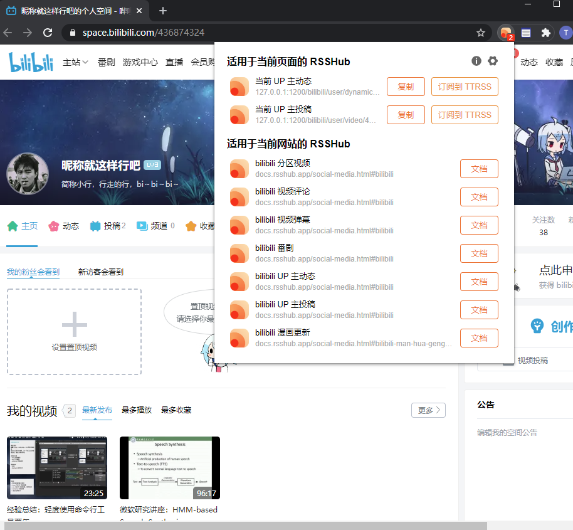Expand the 主站 dropdown menu
This screenshot has width=573, height=530.
pos(76,62)
